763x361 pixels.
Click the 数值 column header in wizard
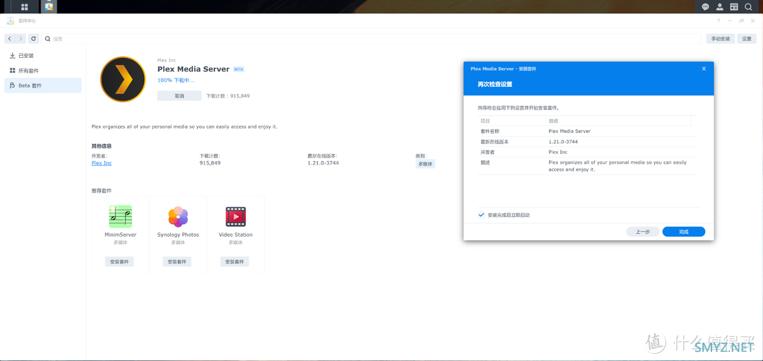[x=618, y=121]
